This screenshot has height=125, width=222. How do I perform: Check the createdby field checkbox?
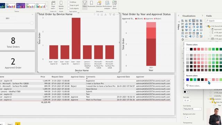click(211, 96)
